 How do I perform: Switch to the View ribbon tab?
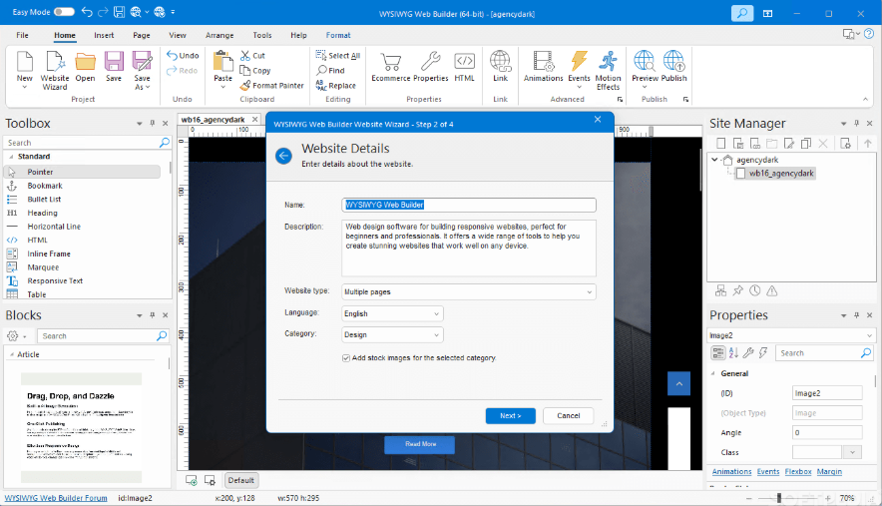[178, 35]
